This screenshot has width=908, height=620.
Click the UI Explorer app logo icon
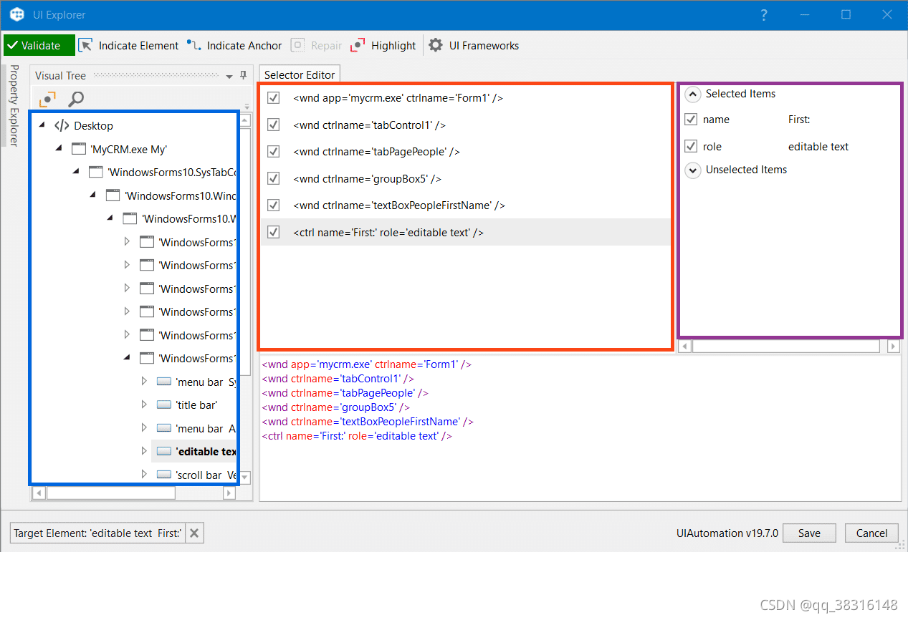[x=16, y=14]
